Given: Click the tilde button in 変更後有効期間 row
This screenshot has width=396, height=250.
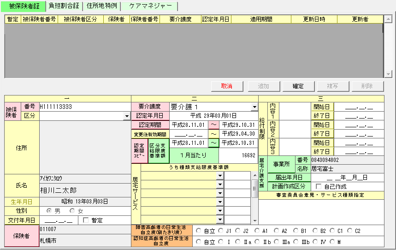Looking at the screenshot, I should [214, 134].
